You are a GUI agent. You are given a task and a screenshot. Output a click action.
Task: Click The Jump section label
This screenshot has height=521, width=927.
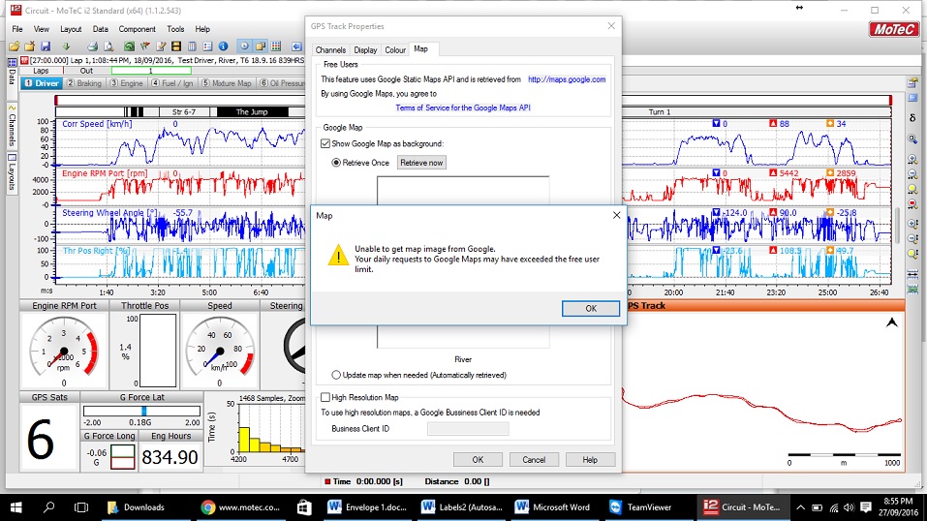tap(252, 111)
